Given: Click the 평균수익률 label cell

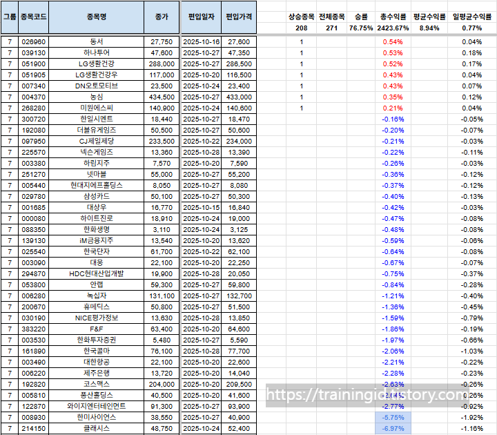Looking at the screenshot, I should 429,17.
